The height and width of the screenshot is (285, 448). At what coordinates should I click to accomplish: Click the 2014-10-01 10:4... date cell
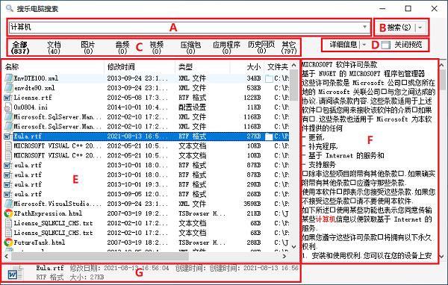(137, 107)
